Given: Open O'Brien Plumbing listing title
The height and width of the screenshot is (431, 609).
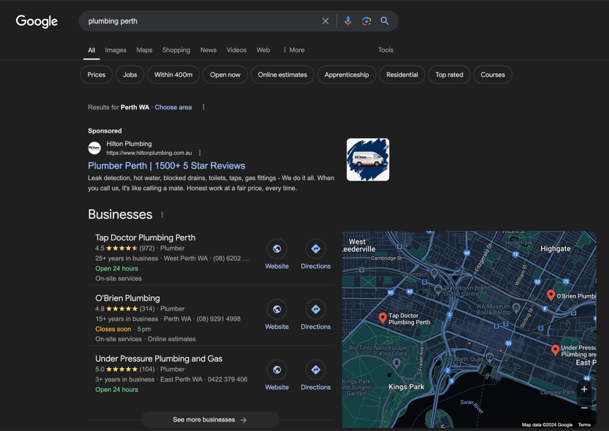Looking at the screenshot, I should (x=127, y=298).
